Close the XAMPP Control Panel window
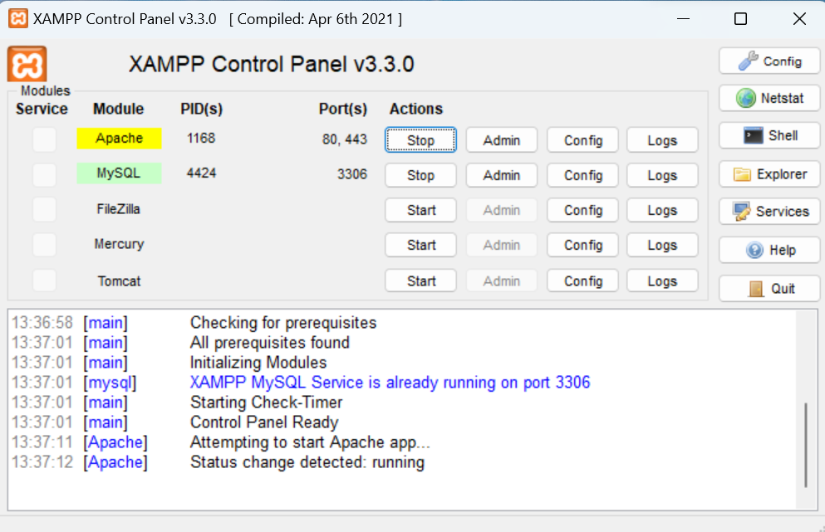The height and width of the screenshot is (532, 825). pos(799,19)
